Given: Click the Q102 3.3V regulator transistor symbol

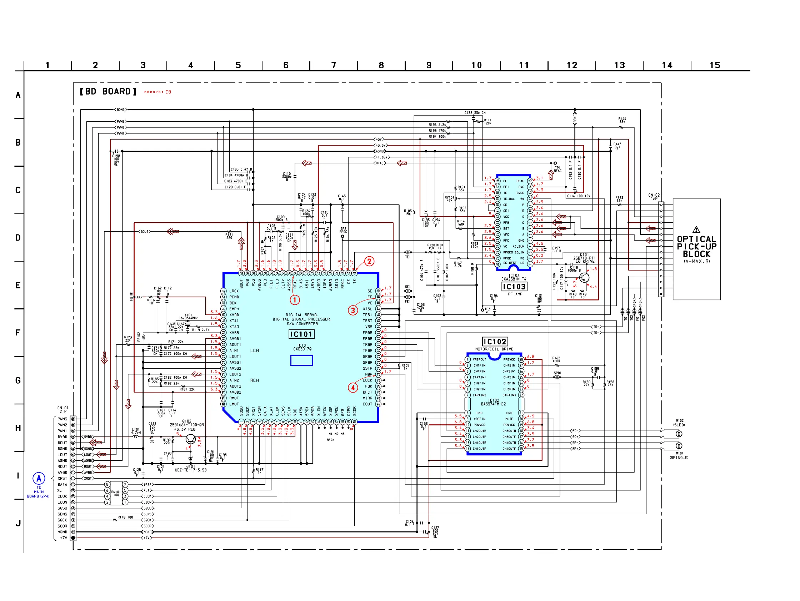Looking at the screenshot, I should click(191, 439).
